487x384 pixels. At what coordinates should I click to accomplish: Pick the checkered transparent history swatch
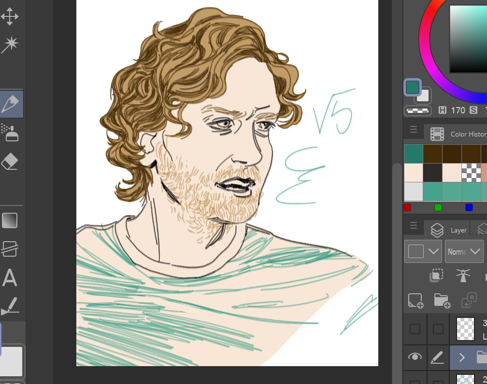pyautogui.click(x=471, y=172)
